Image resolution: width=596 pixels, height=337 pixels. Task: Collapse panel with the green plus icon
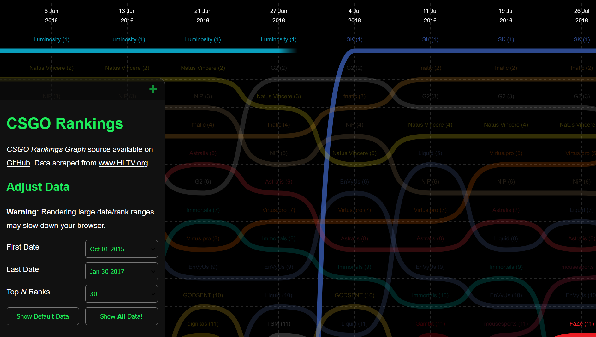(153, 89)
